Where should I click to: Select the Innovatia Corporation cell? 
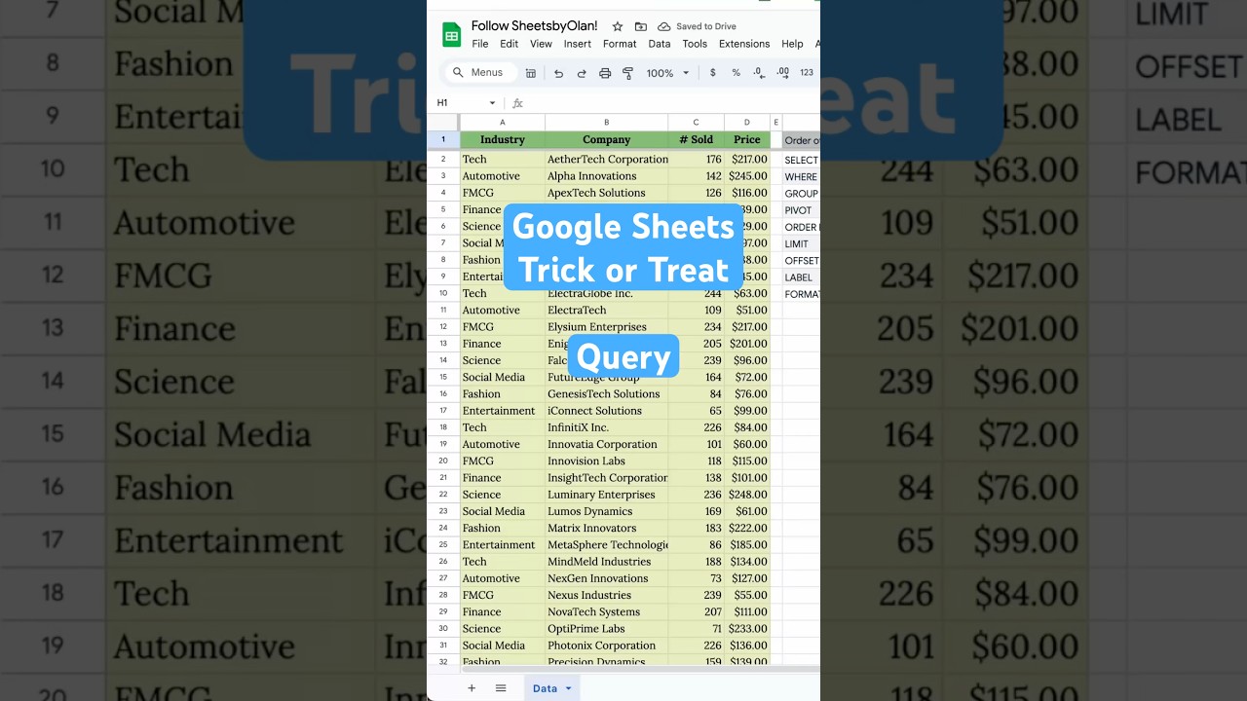tap(606, 444)
